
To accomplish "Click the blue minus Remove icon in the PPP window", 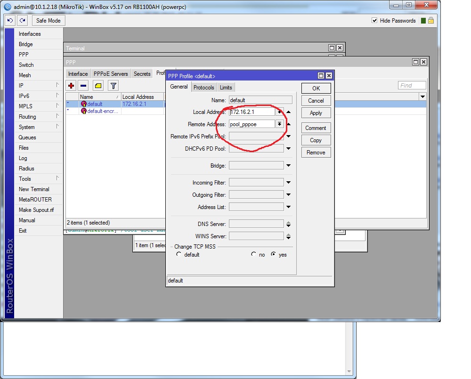I will coord(83,86).
